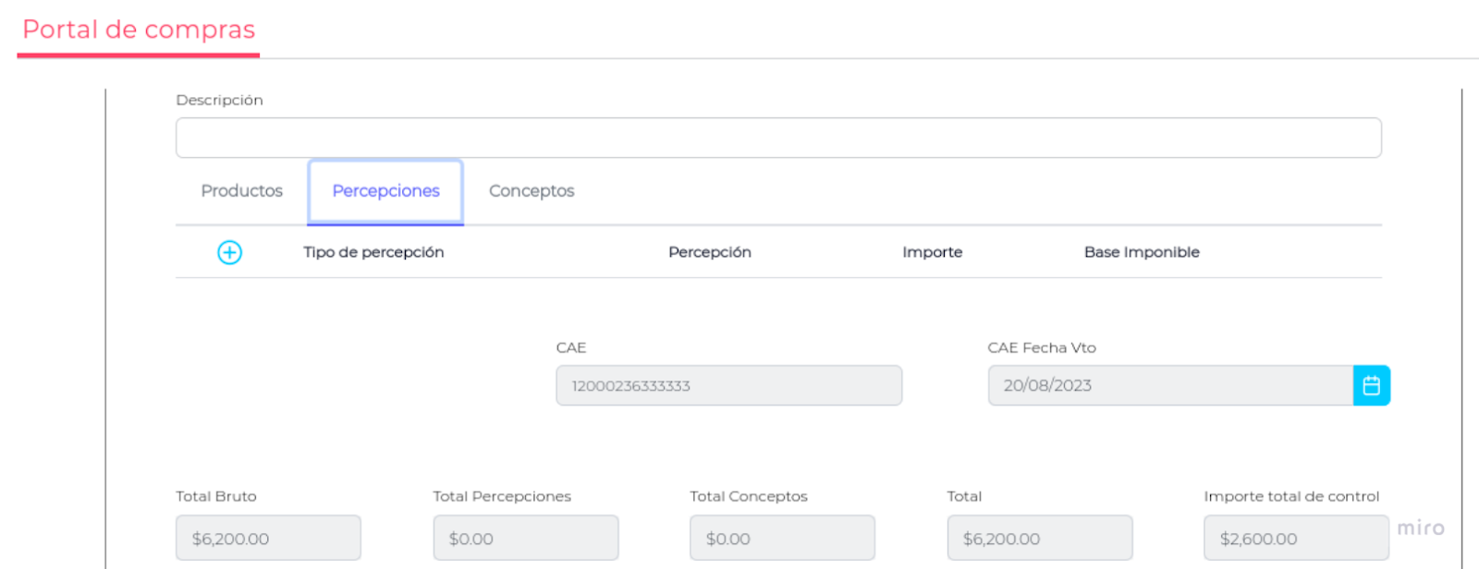Switch to the Productos tab
Viewport: 1479px width, 569px height.
[x=241, y=191]
